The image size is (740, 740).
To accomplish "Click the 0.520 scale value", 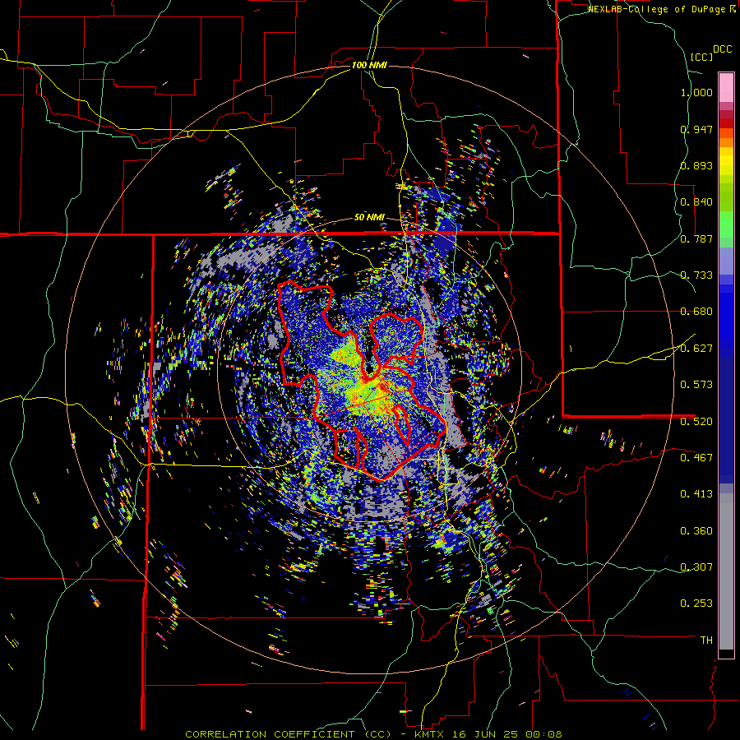I will tap(696, 422).
